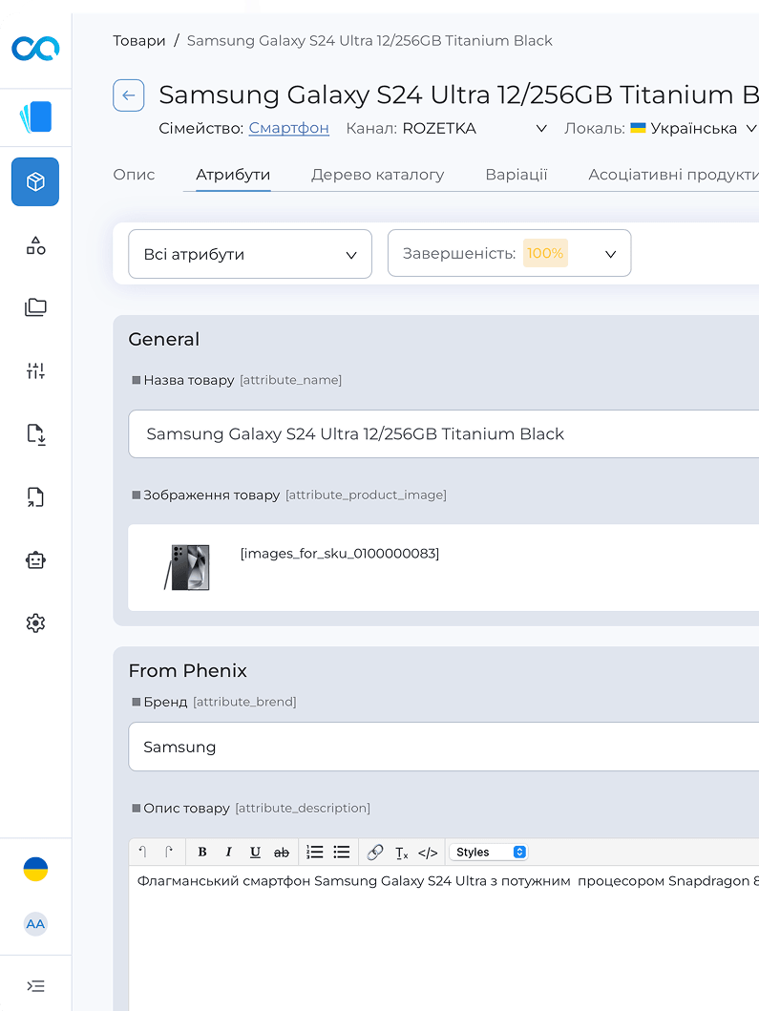Open the sliders attributes sidebar icon
Viewport: 759px width, 1011px height.
[x=35, y=370]
